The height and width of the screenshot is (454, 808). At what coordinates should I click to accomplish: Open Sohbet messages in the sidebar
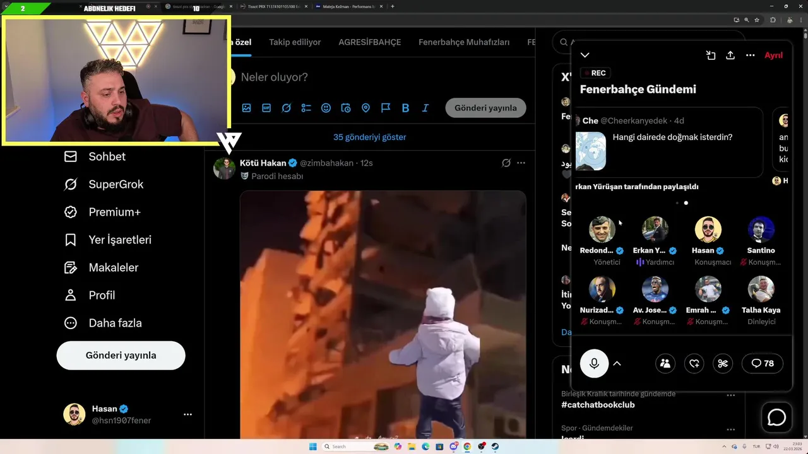click(x=95, y=156)
